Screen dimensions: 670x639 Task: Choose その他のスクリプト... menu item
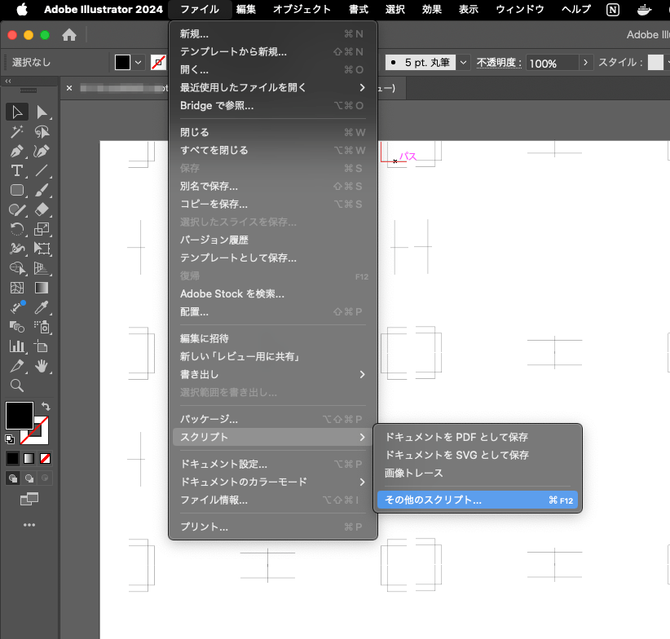pyautogui.click(x=478, y=500)
